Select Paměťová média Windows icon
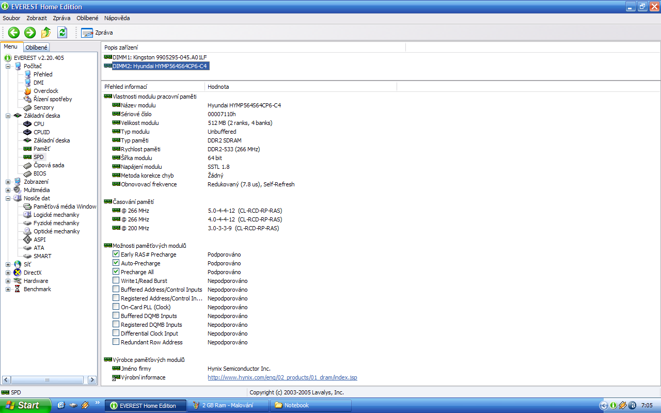Viewport: 661px width, 413px height. pyautogui.click(x=28, y=206)
